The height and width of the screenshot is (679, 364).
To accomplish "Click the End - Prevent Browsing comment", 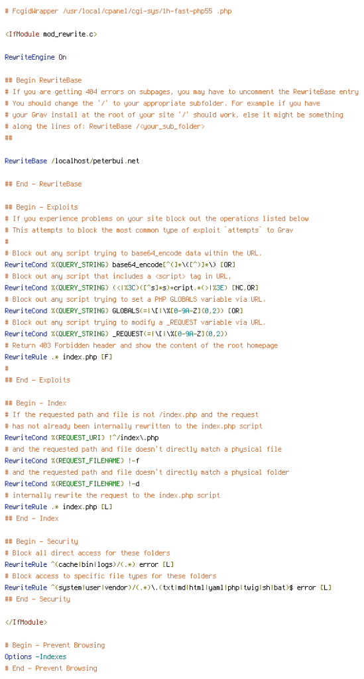I will [x=50, y=668].
